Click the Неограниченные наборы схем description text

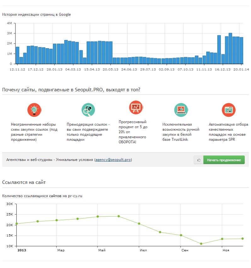coord(34,132)
